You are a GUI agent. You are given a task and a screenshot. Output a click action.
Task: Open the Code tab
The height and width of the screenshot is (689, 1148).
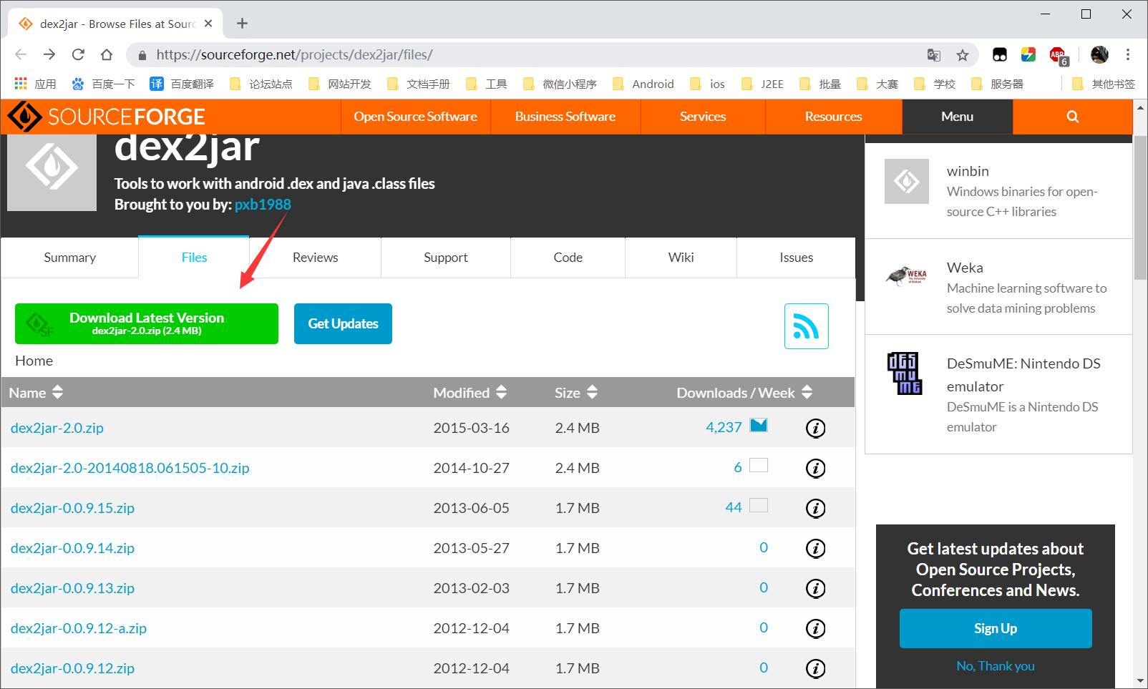[x=568, y=258]
